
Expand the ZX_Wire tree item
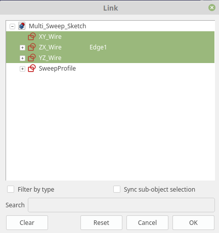coord(22,47)
